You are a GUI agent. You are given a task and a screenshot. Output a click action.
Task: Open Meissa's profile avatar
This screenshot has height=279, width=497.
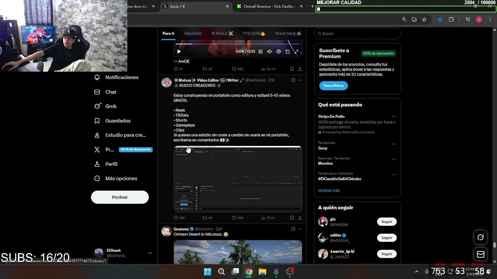tap(167, 83)
